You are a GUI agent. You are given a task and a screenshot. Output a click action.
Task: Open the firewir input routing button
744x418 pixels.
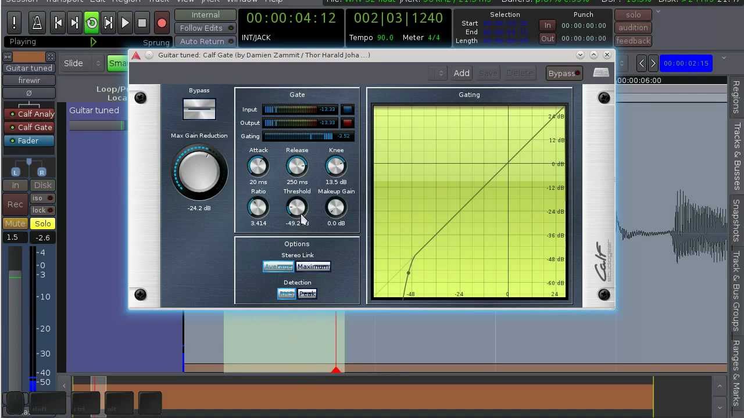point(29,81)
